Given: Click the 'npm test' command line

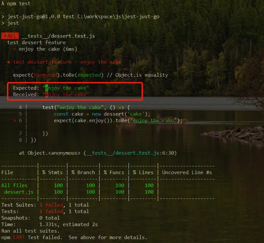Looking at the screenshot, I should (16, 4).
